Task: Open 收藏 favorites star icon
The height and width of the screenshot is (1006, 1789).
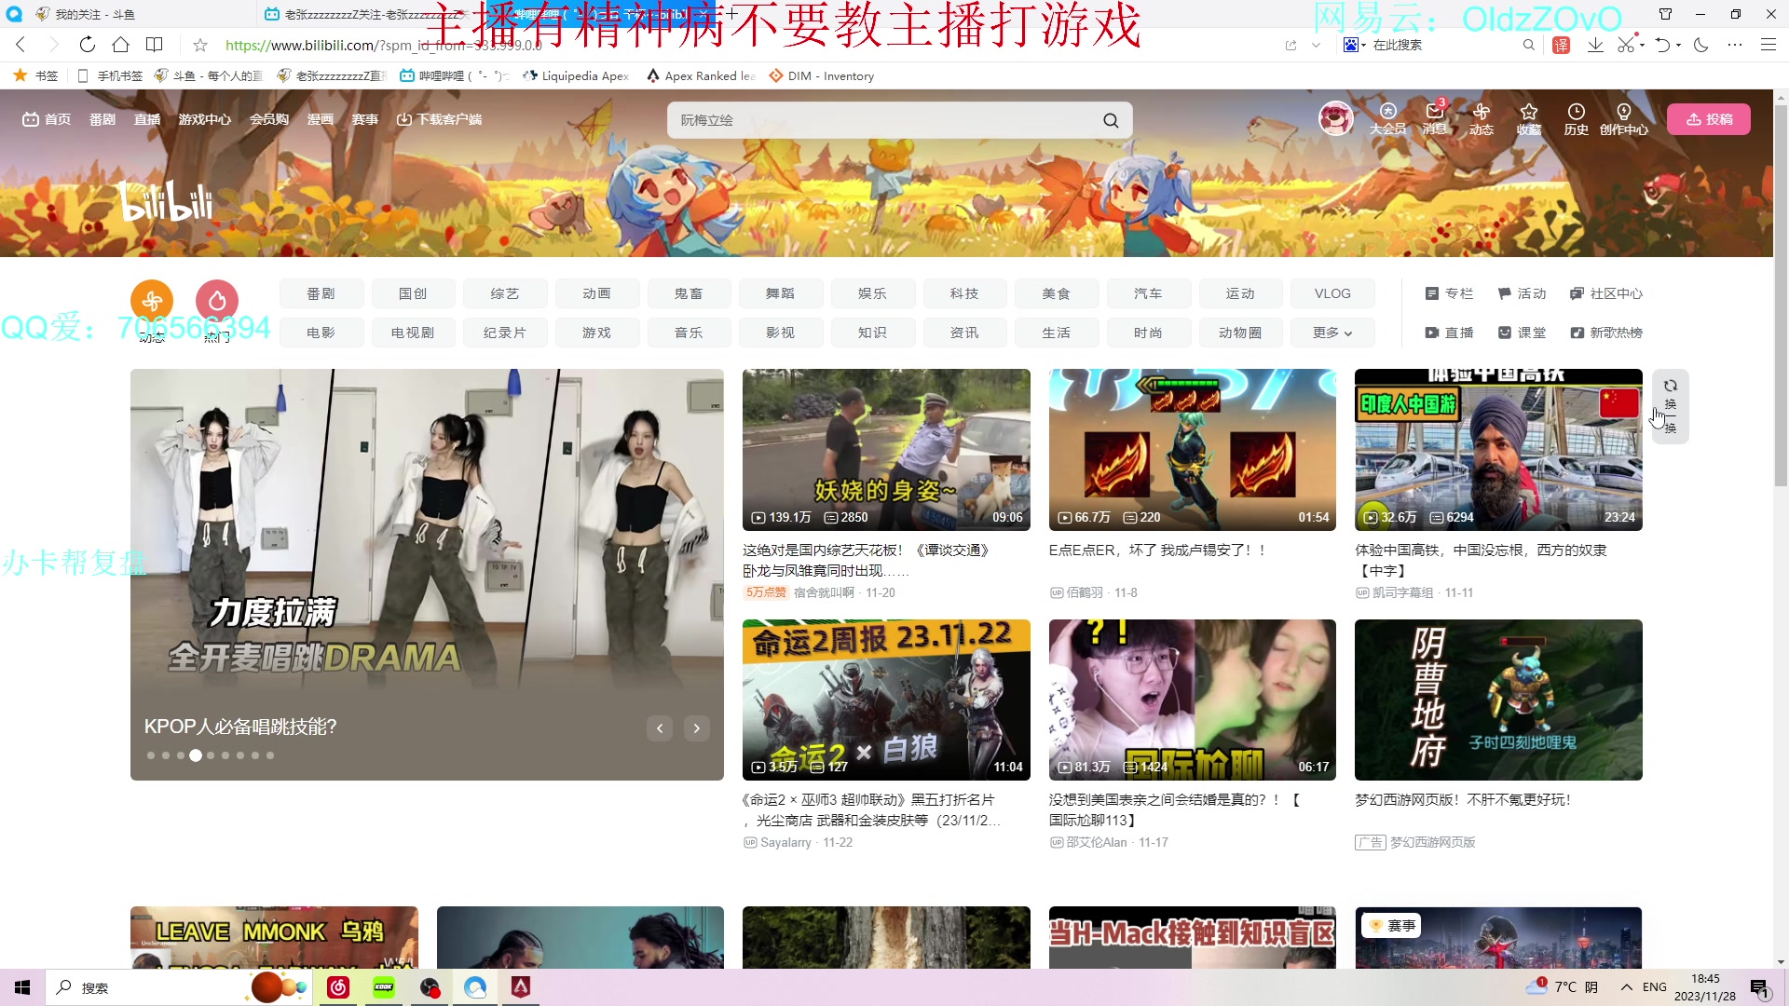Action: (x=1529, y=119)
